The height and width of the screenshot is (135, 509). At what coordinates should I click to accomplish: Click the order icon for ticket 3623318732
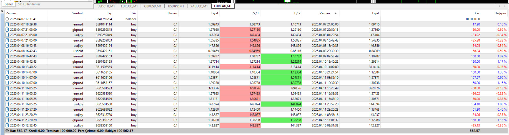coord(7,120)
